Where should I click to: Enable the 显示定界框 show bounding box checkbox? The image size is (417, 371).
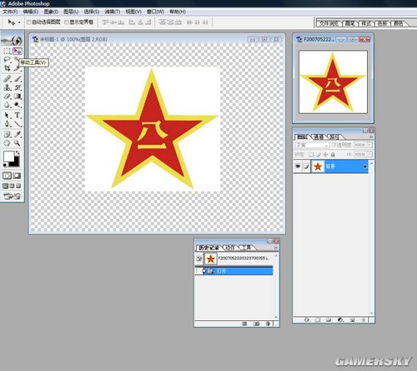tap(67, 22)
